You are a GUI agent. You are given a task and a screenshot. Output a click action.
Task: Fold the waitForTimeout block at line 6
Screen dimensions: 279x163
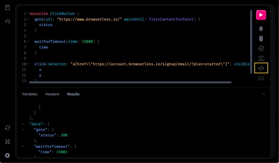(28, 42)
